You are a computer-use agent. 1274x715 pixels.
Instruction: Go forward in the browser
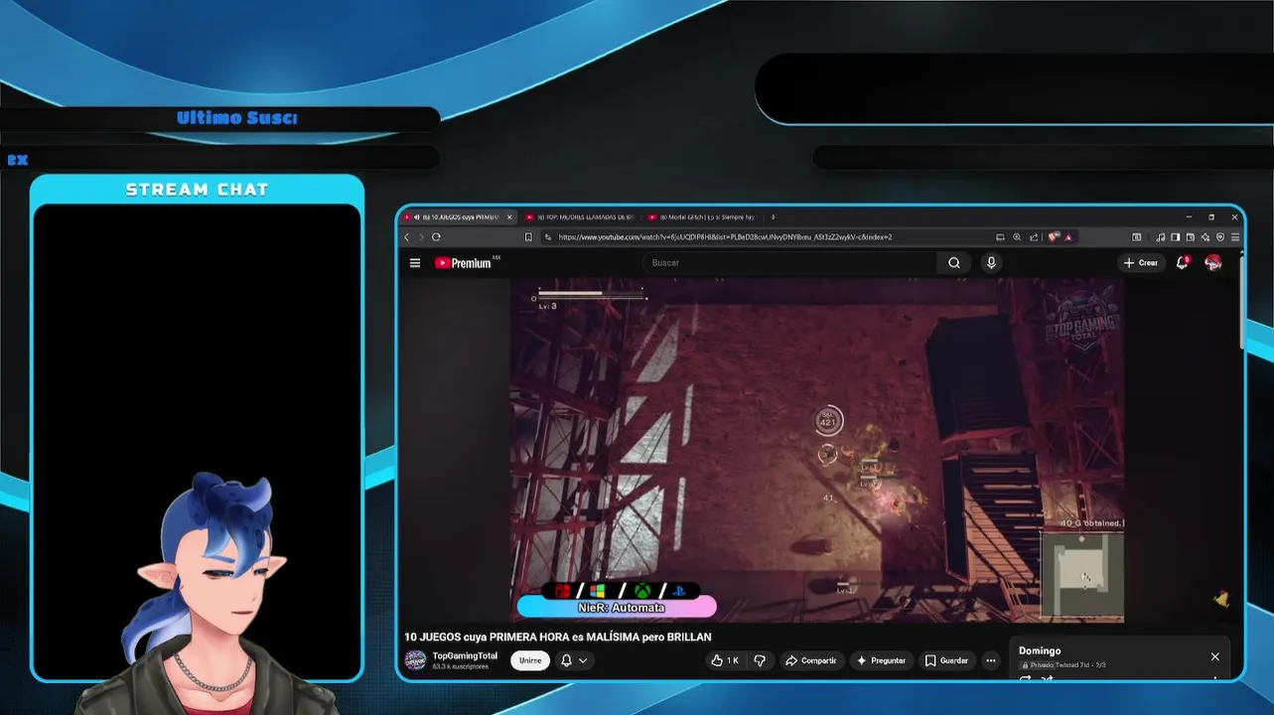click(421, 237)
